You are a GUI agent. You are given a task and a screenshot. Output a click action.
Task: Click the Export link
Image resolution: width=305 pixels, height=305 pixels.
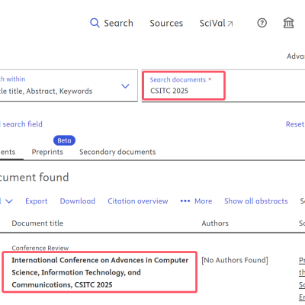pos(37,201)
